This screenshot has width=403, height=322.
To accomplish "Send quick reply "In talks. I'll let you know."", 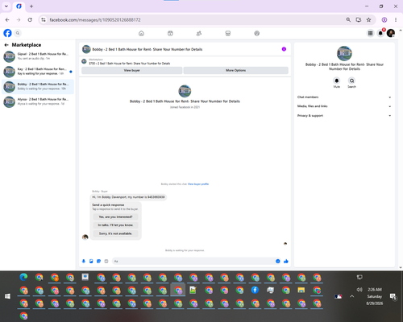I will (x=115, y=225).
